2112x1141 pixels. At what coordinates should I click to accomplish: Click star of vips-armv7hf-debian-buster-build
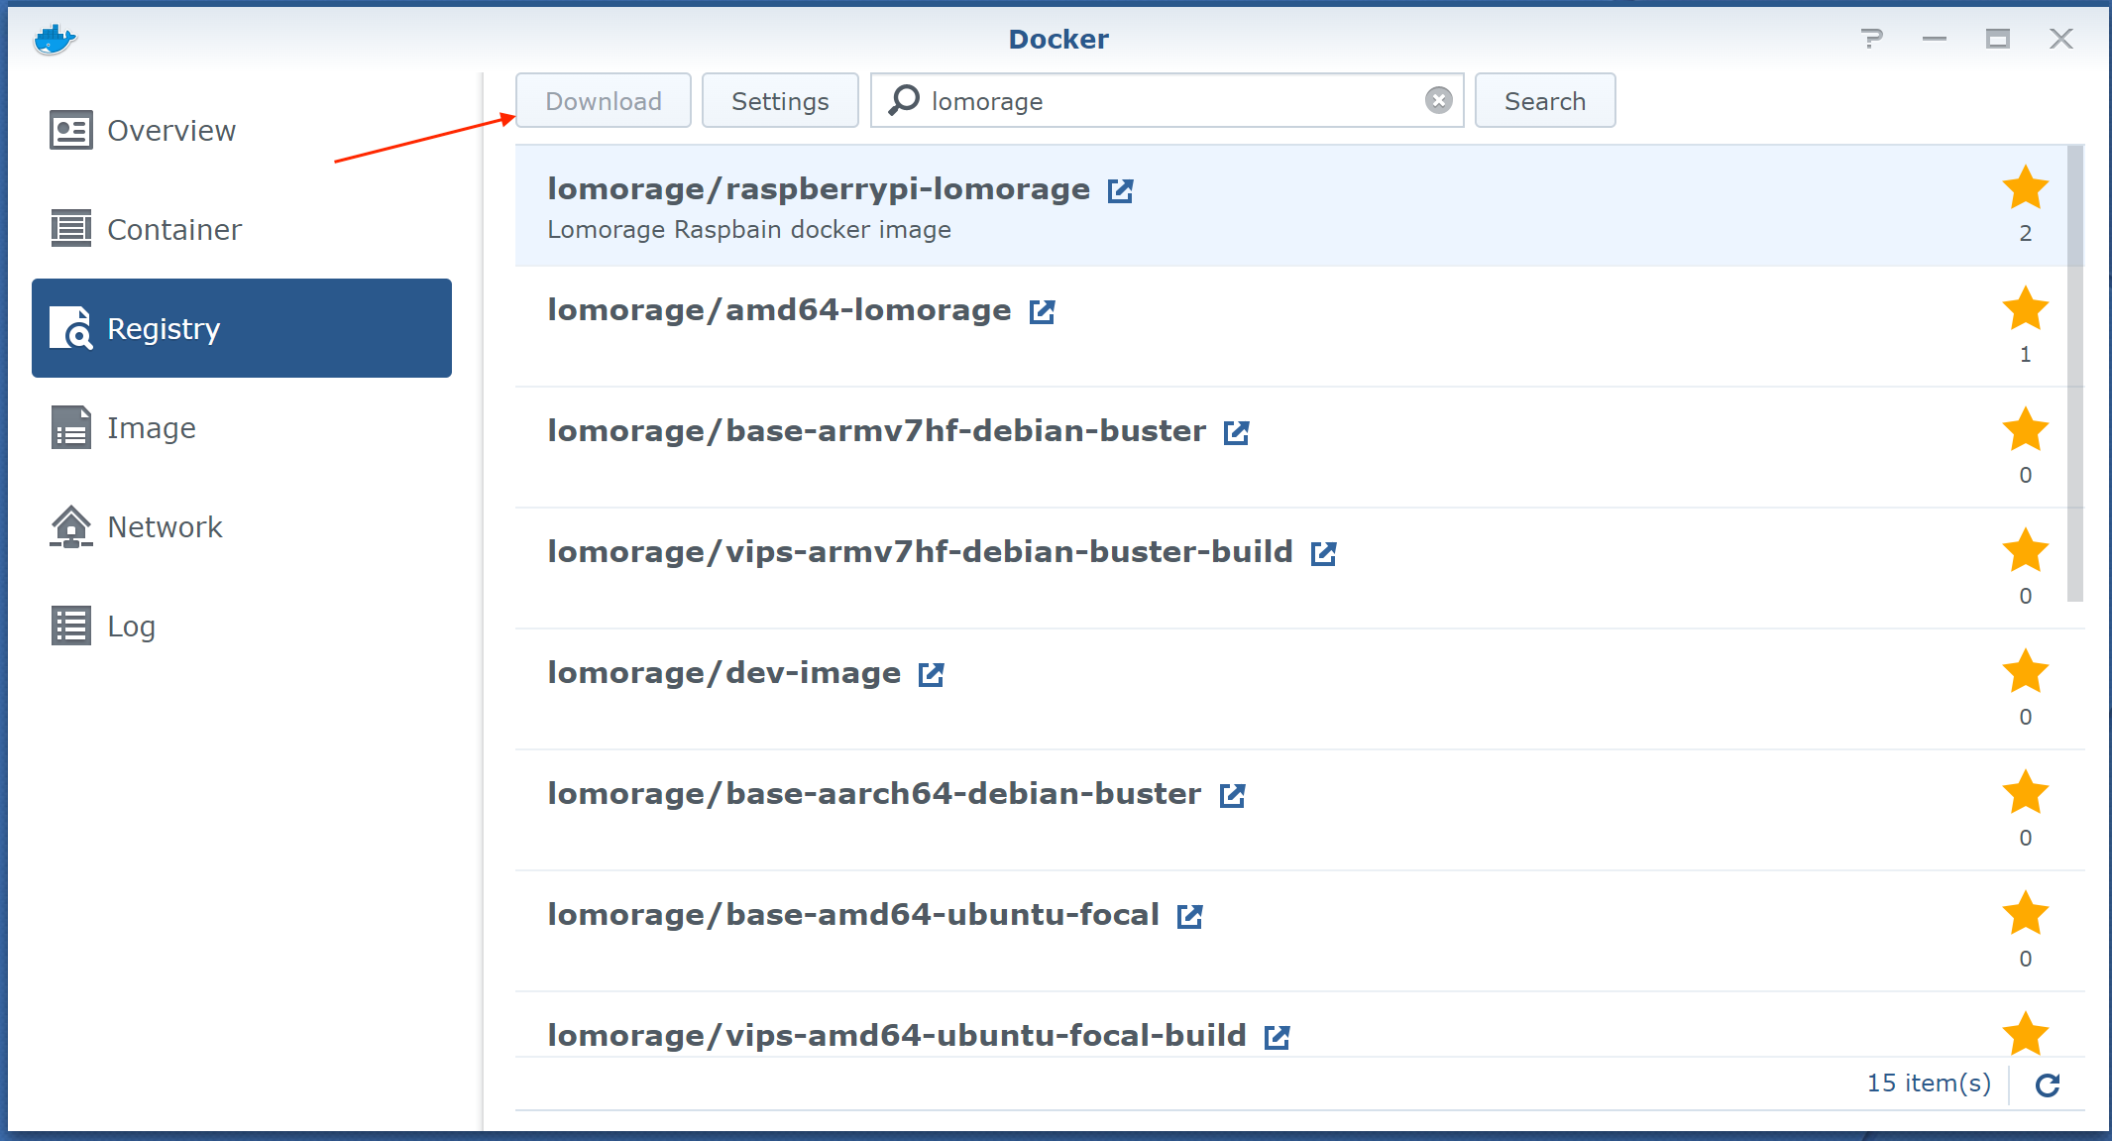[2026, 550]
